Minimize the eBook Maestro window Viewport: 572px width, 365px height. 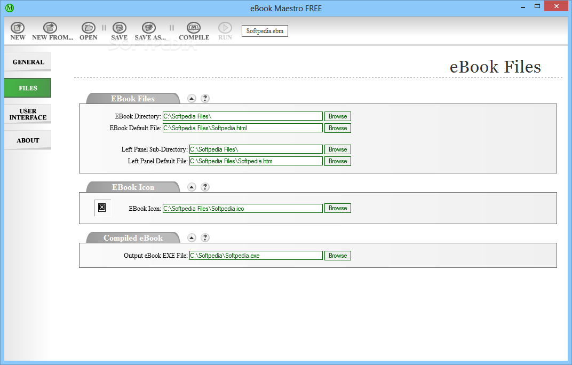(523, 6)
